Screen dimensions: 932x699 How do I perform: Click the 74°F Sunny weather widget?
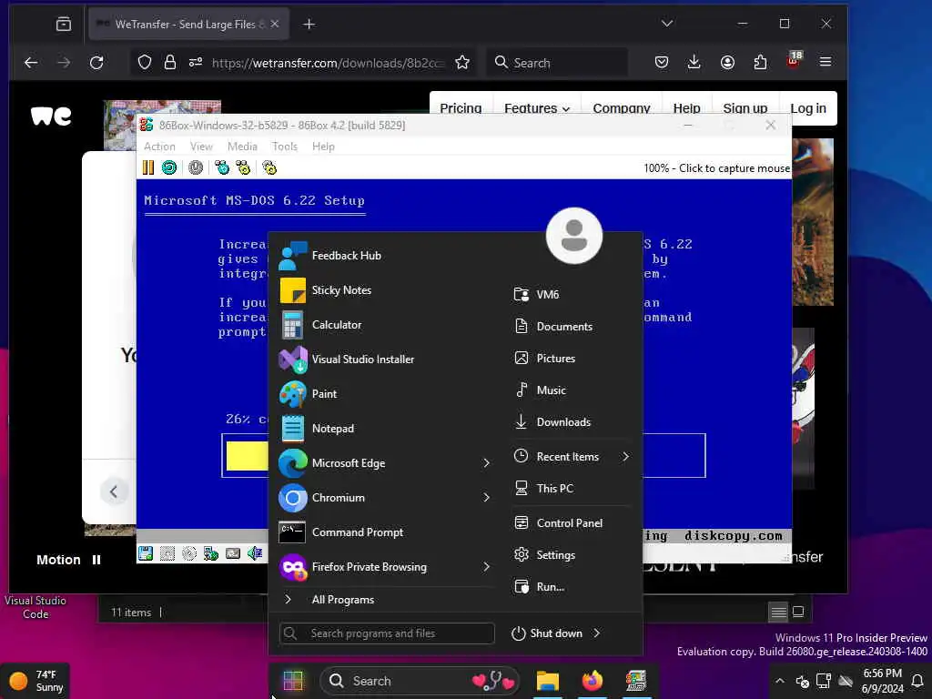pos(35,681)
